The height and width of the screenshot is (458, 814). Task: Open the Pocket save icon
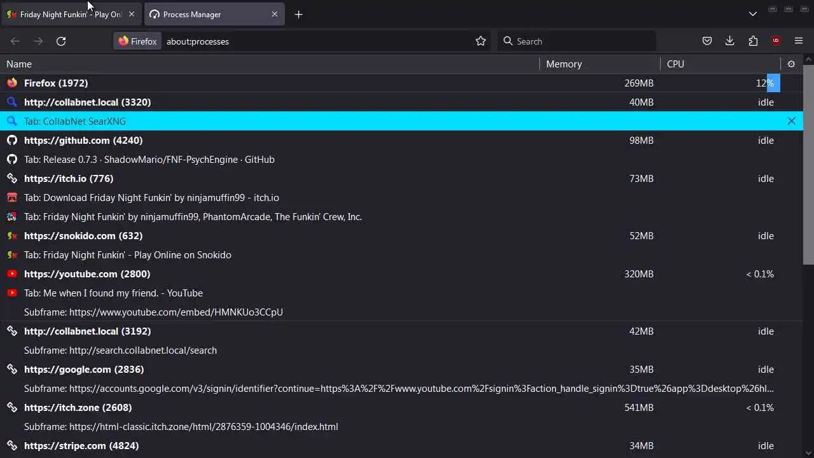pyautogui.click(x=707, y=41)
